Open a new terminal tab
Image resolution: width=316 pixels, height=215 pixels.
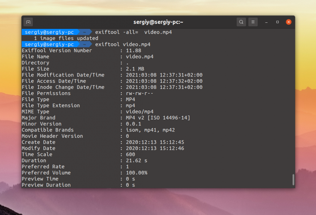[x=28, y=22]
